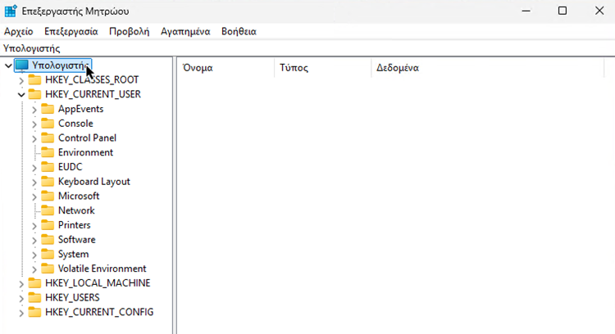Click the HKEY_USERS folder icon
The image size is (615, 334).
pos(34,298)
